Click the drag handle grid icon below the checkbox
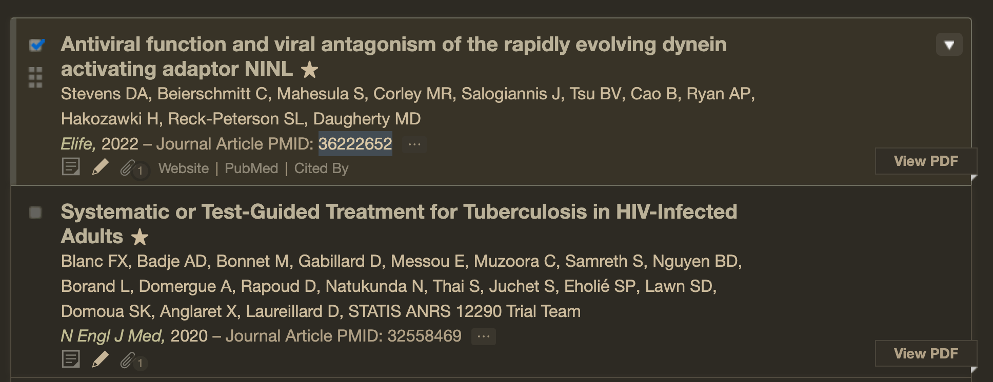Viewport: 993px width, 382px height. point(35,77)
